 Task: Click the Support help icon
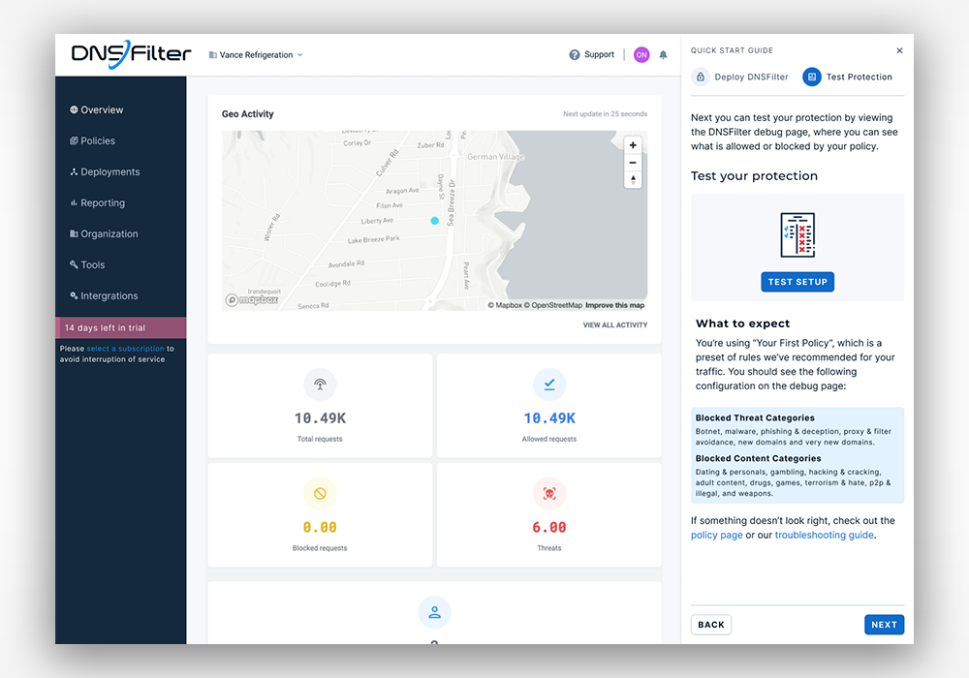click(573, 54)
